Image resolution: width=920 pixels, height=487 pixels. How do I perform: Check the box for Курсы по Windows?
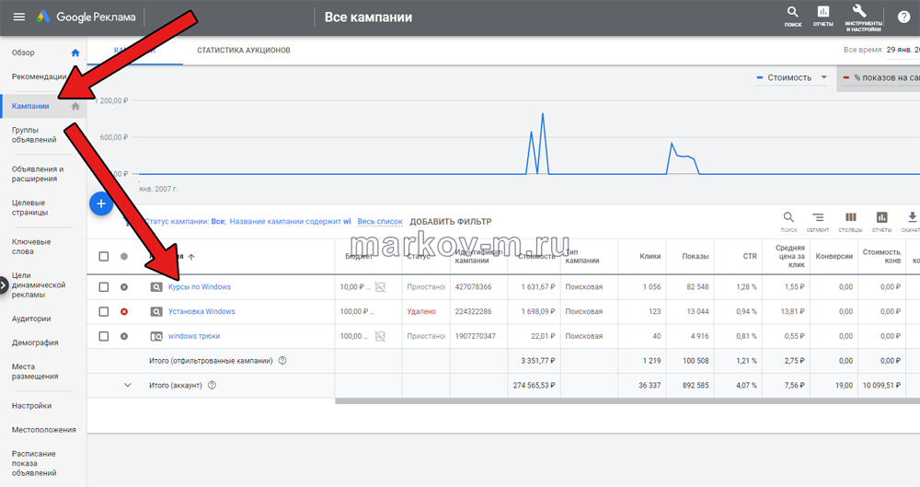tap(103, 287)
